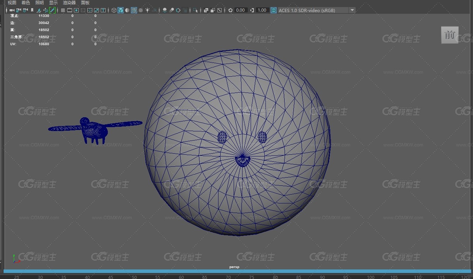Open the 面板 menu
This screenshot has height=279, width=473.
coord(85,3)
